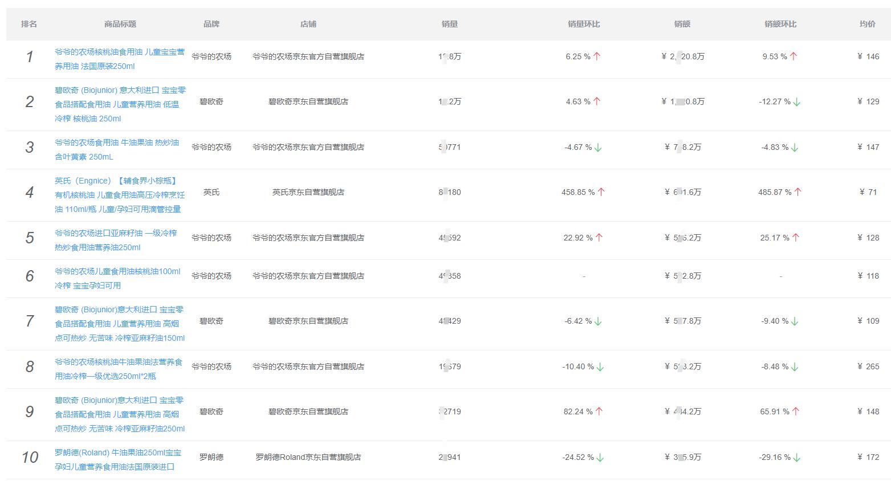
Task: Click the green down arrow beside -12.27%
Action: [798, 102]
